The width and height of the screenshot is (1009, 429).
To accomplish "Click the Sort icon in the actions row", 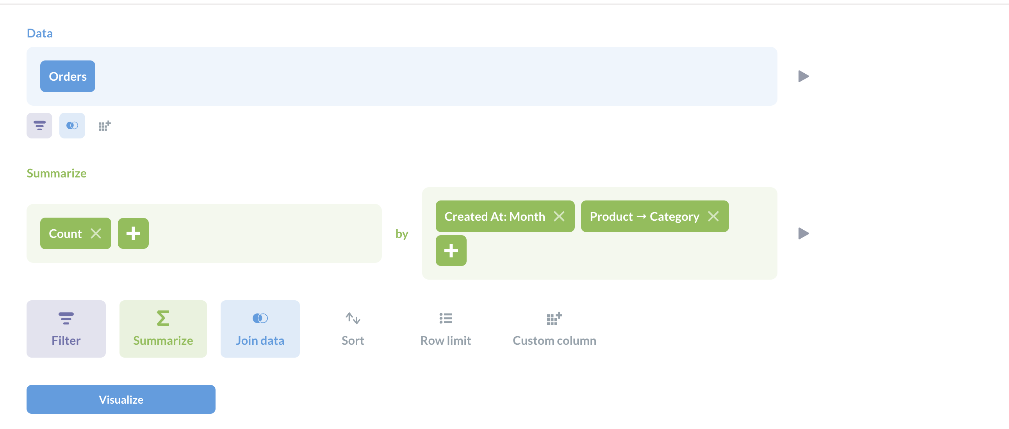I will coord(352,328).
